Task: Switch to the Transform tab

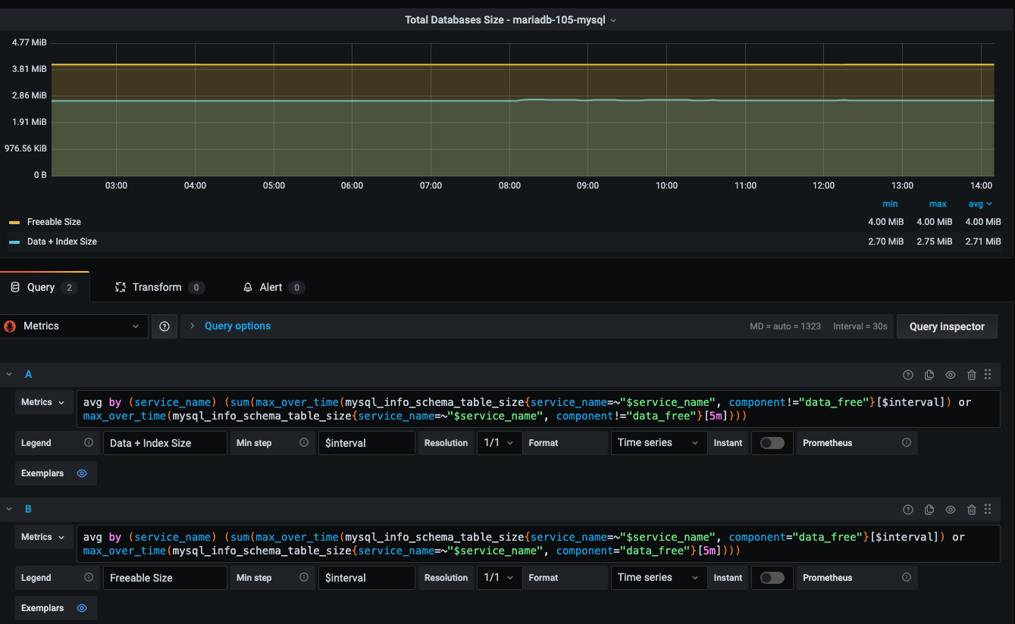Action: [157, 288]
